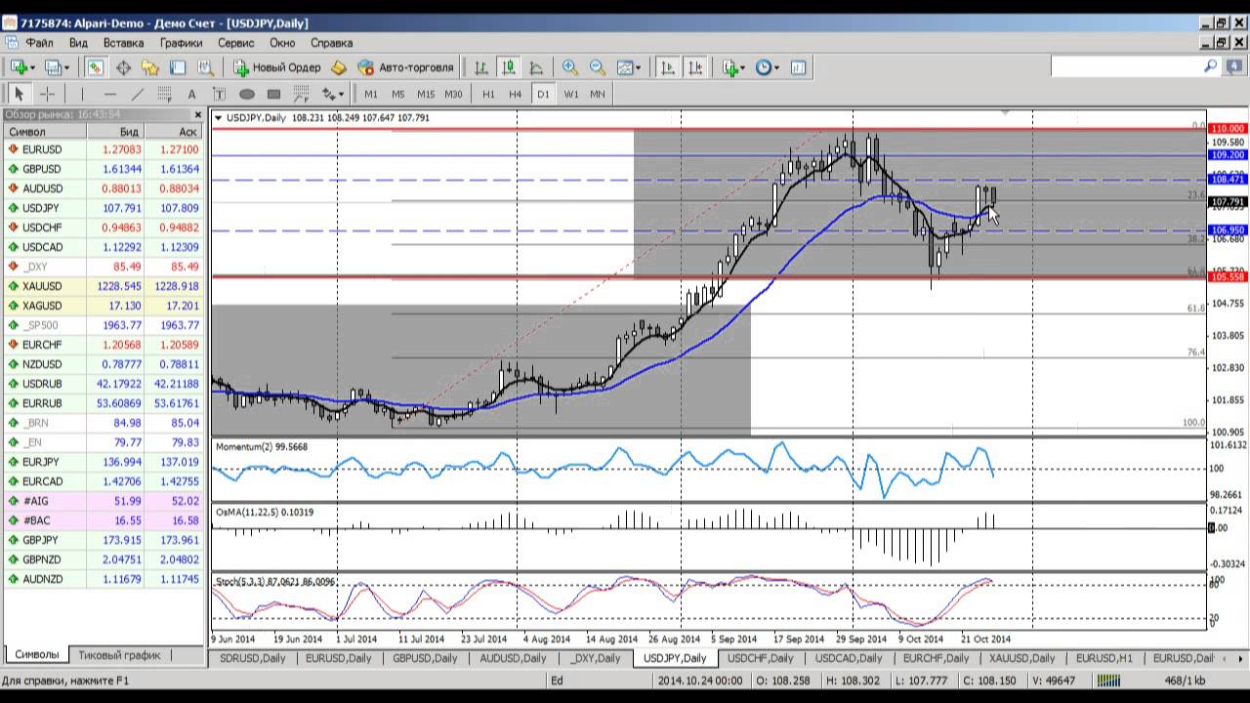Expand the USDJPY,Daily chart title triangle
Image resolution: width=1250 pixels, height=703 pixels.
[218, 118]
